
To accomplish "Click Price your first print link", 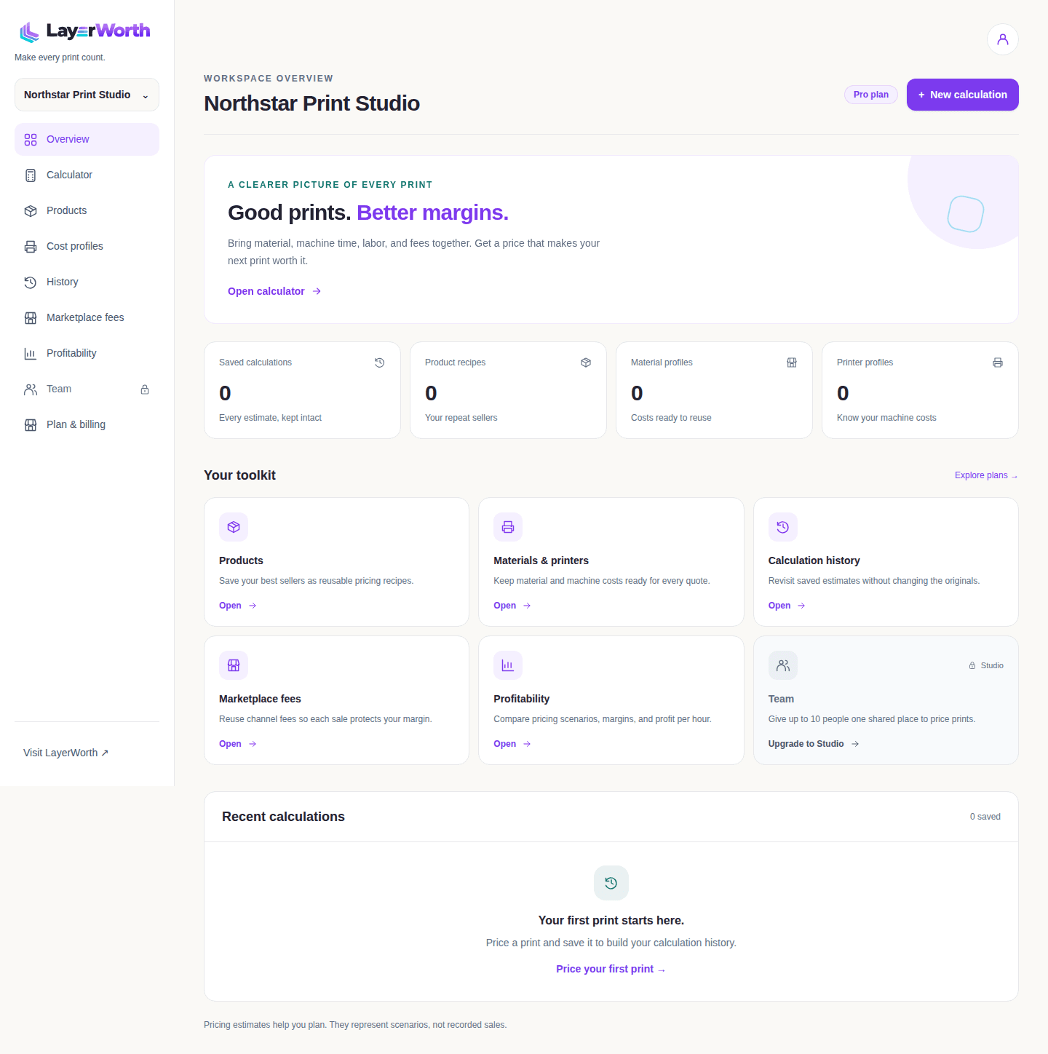I will [x=611, y=969].
